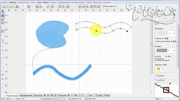Open the 'Дизайн' menu

click(5, 2)
